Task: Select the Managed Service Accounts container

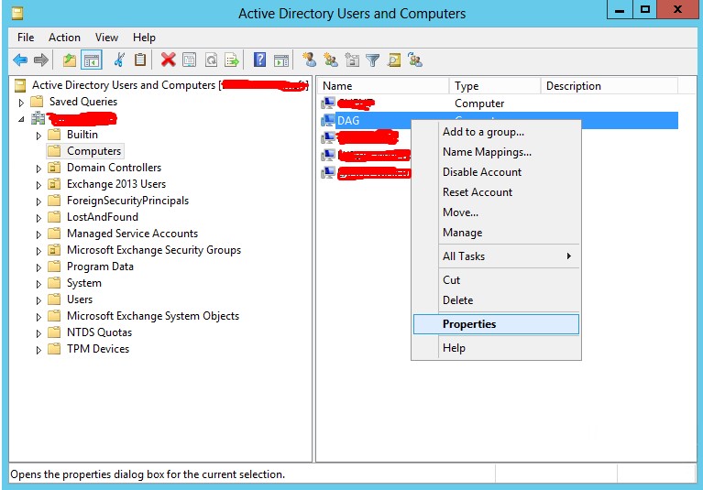Action: click(132, 234)
